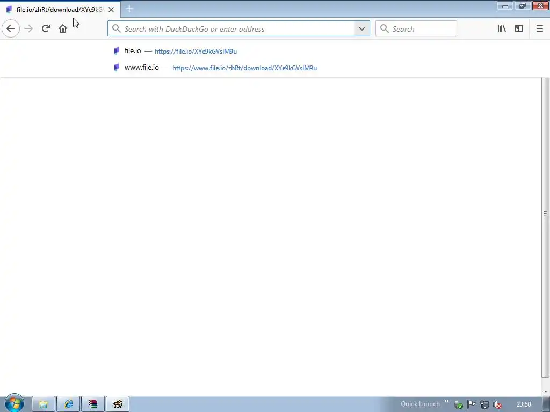The height and width of the screenshot is (412, 550).
Task: Open the hamburger application menu
Action: coord(539,29)
